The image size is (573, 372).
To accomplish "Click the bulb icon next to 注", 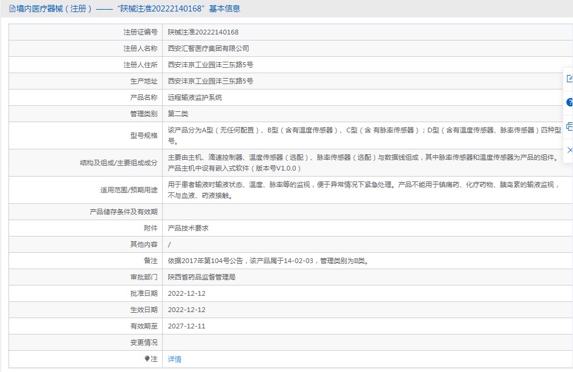I will click(x=147, y=359).
